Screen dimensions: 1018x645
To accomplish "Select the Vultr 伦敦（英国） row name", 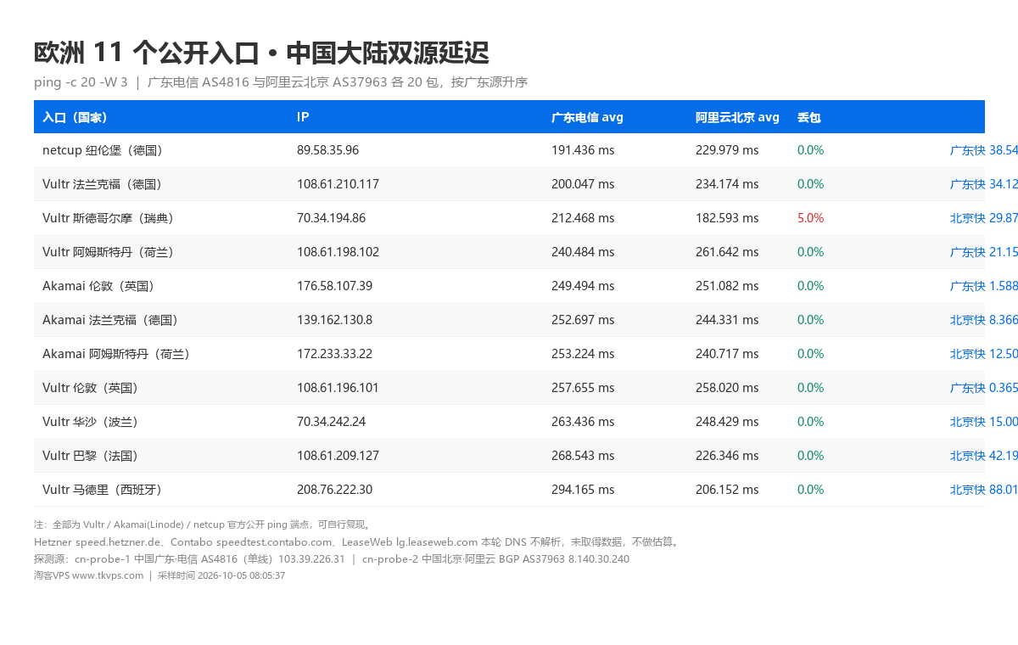I will tap(90, 388).
